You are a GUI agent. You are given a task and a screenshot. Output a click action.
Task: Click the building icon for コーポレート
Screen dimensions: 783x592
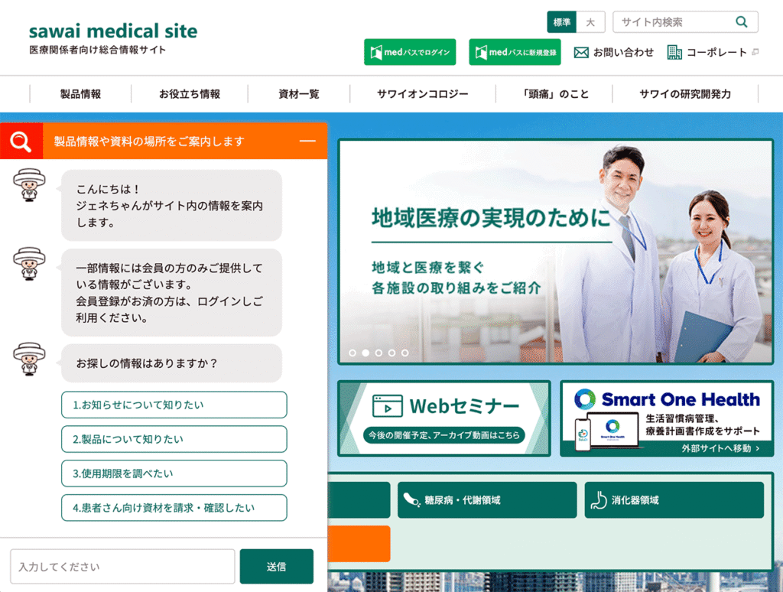pyautogui.click(x=674, y=53)
